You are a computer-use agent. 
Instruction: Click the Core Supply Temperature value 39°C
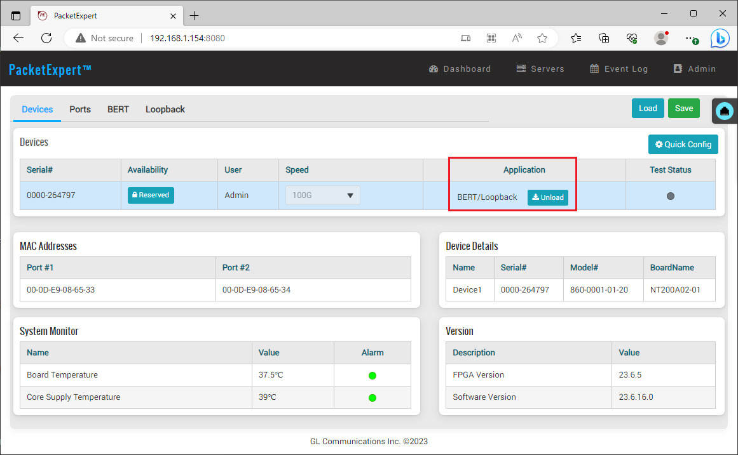(x=267, y=397)
